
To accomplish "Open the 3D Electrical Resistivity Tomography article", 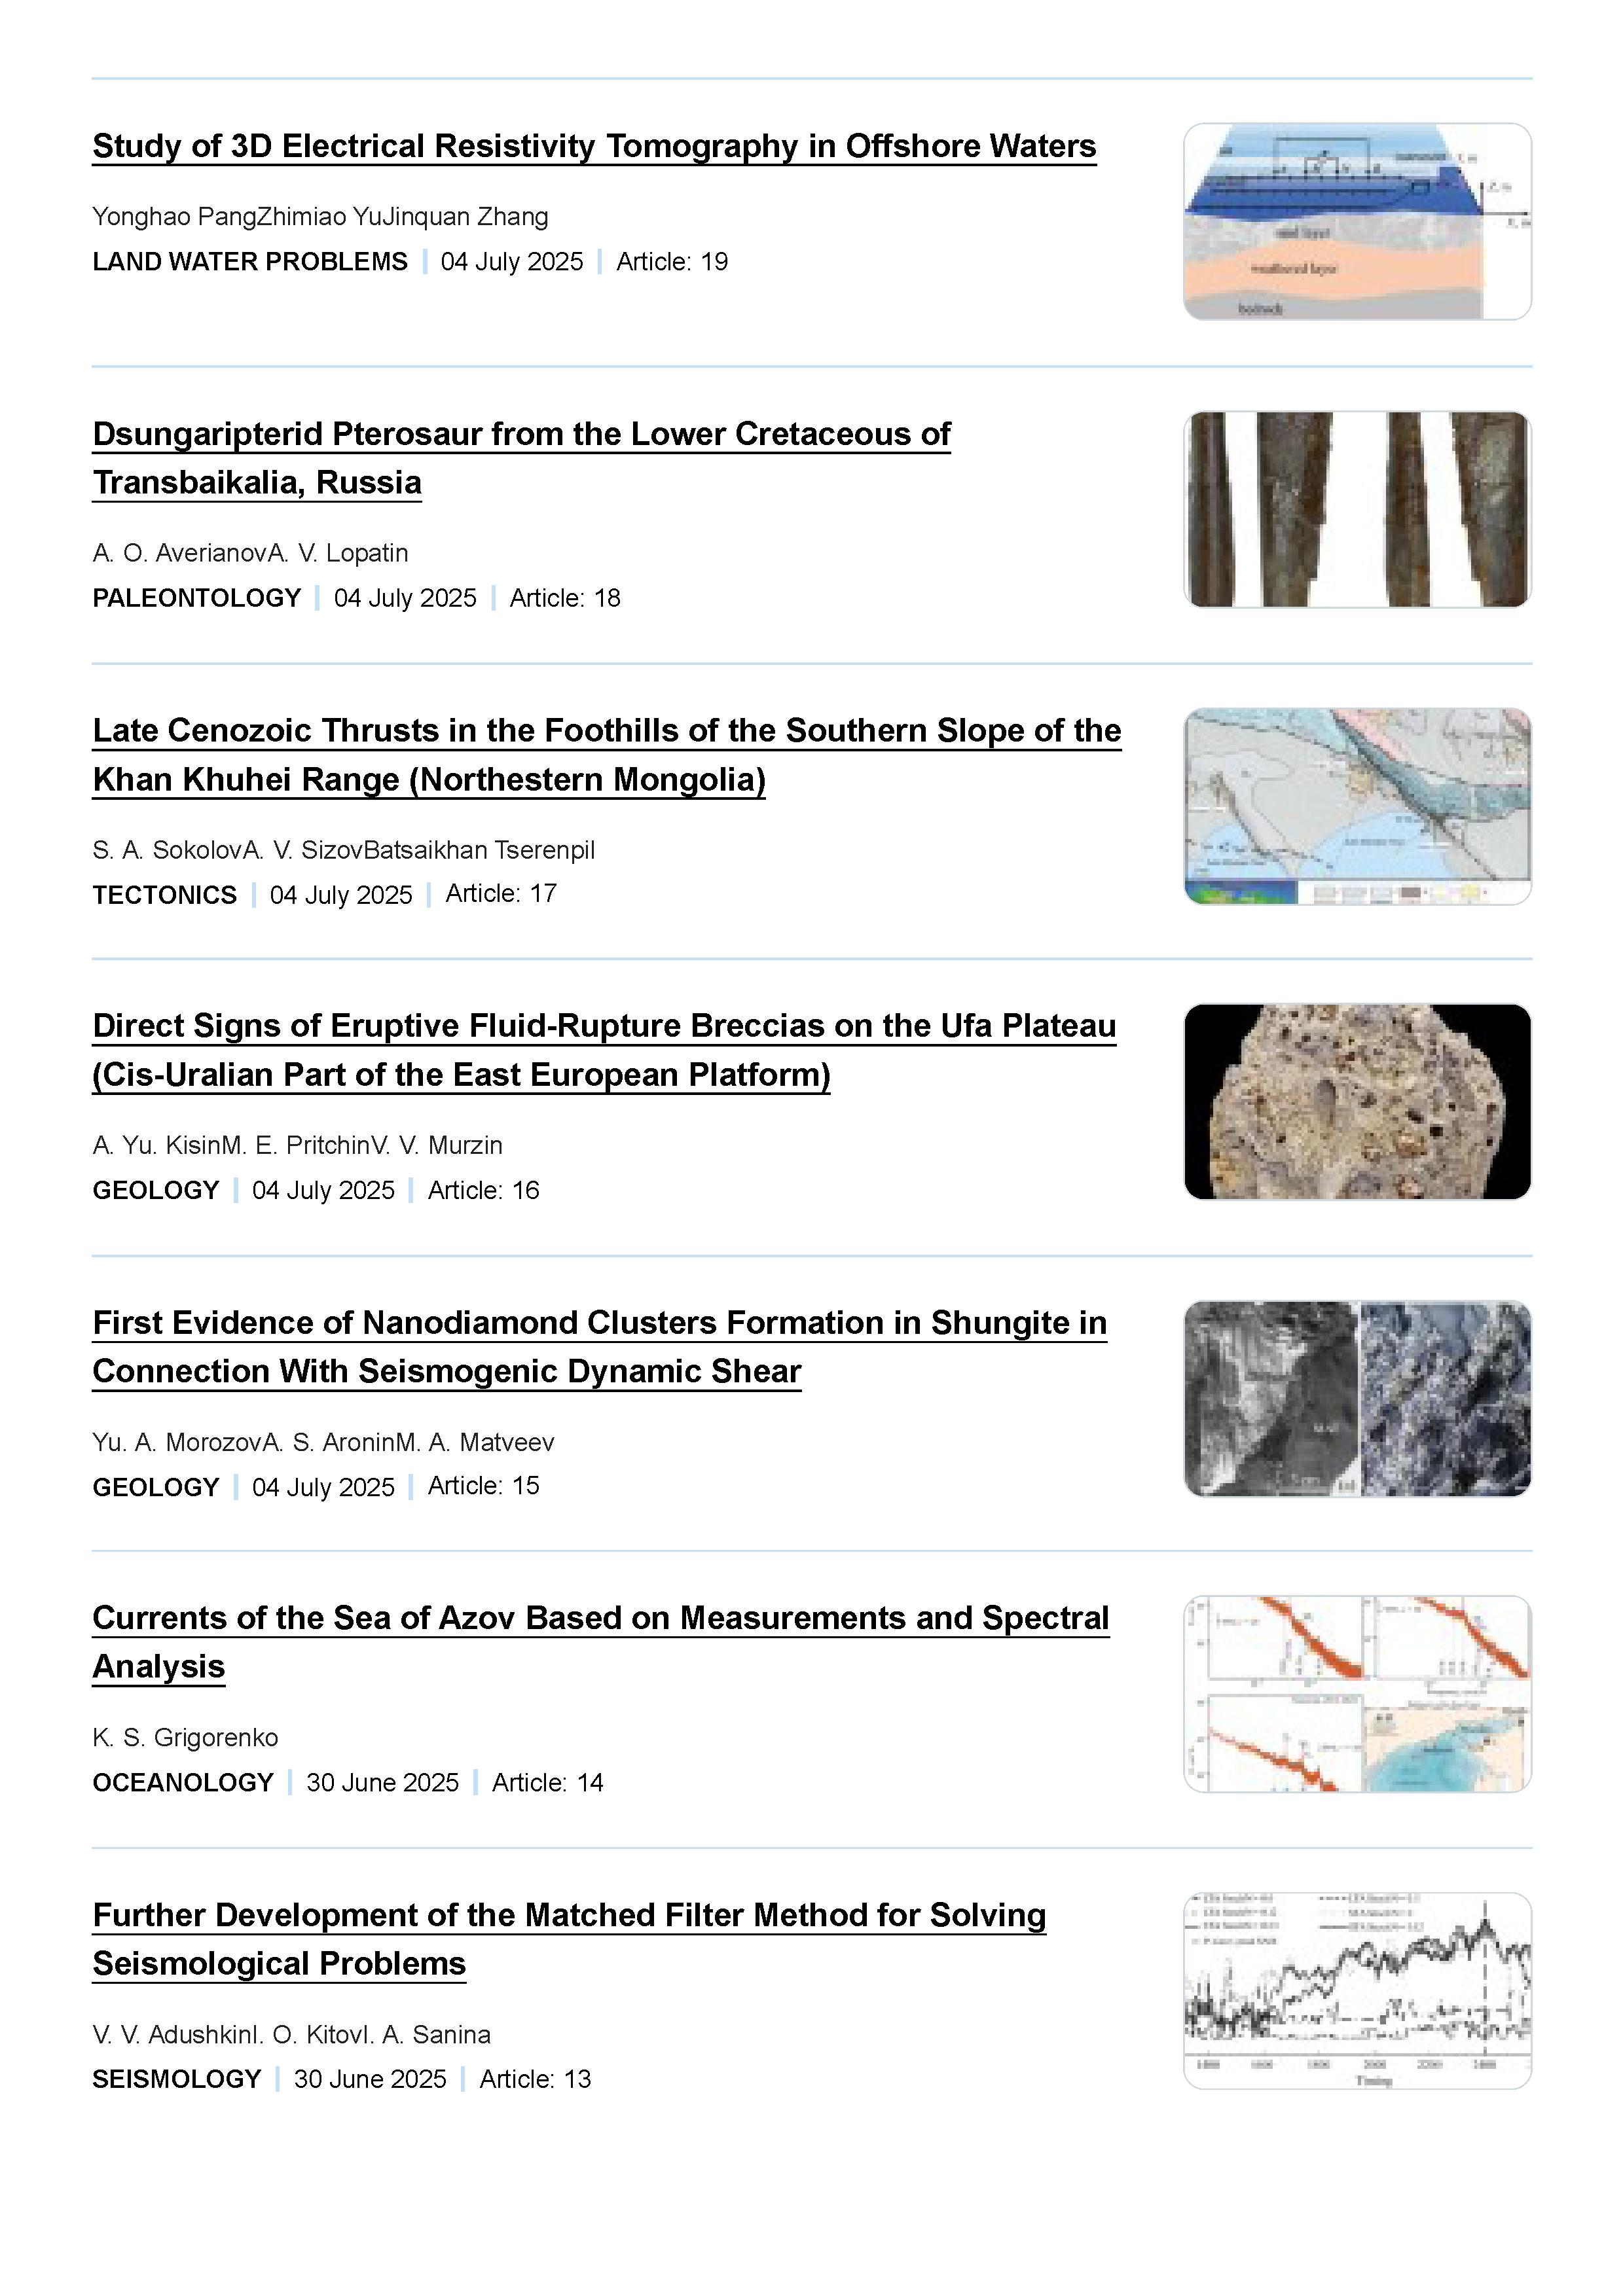I will [594, 146].
